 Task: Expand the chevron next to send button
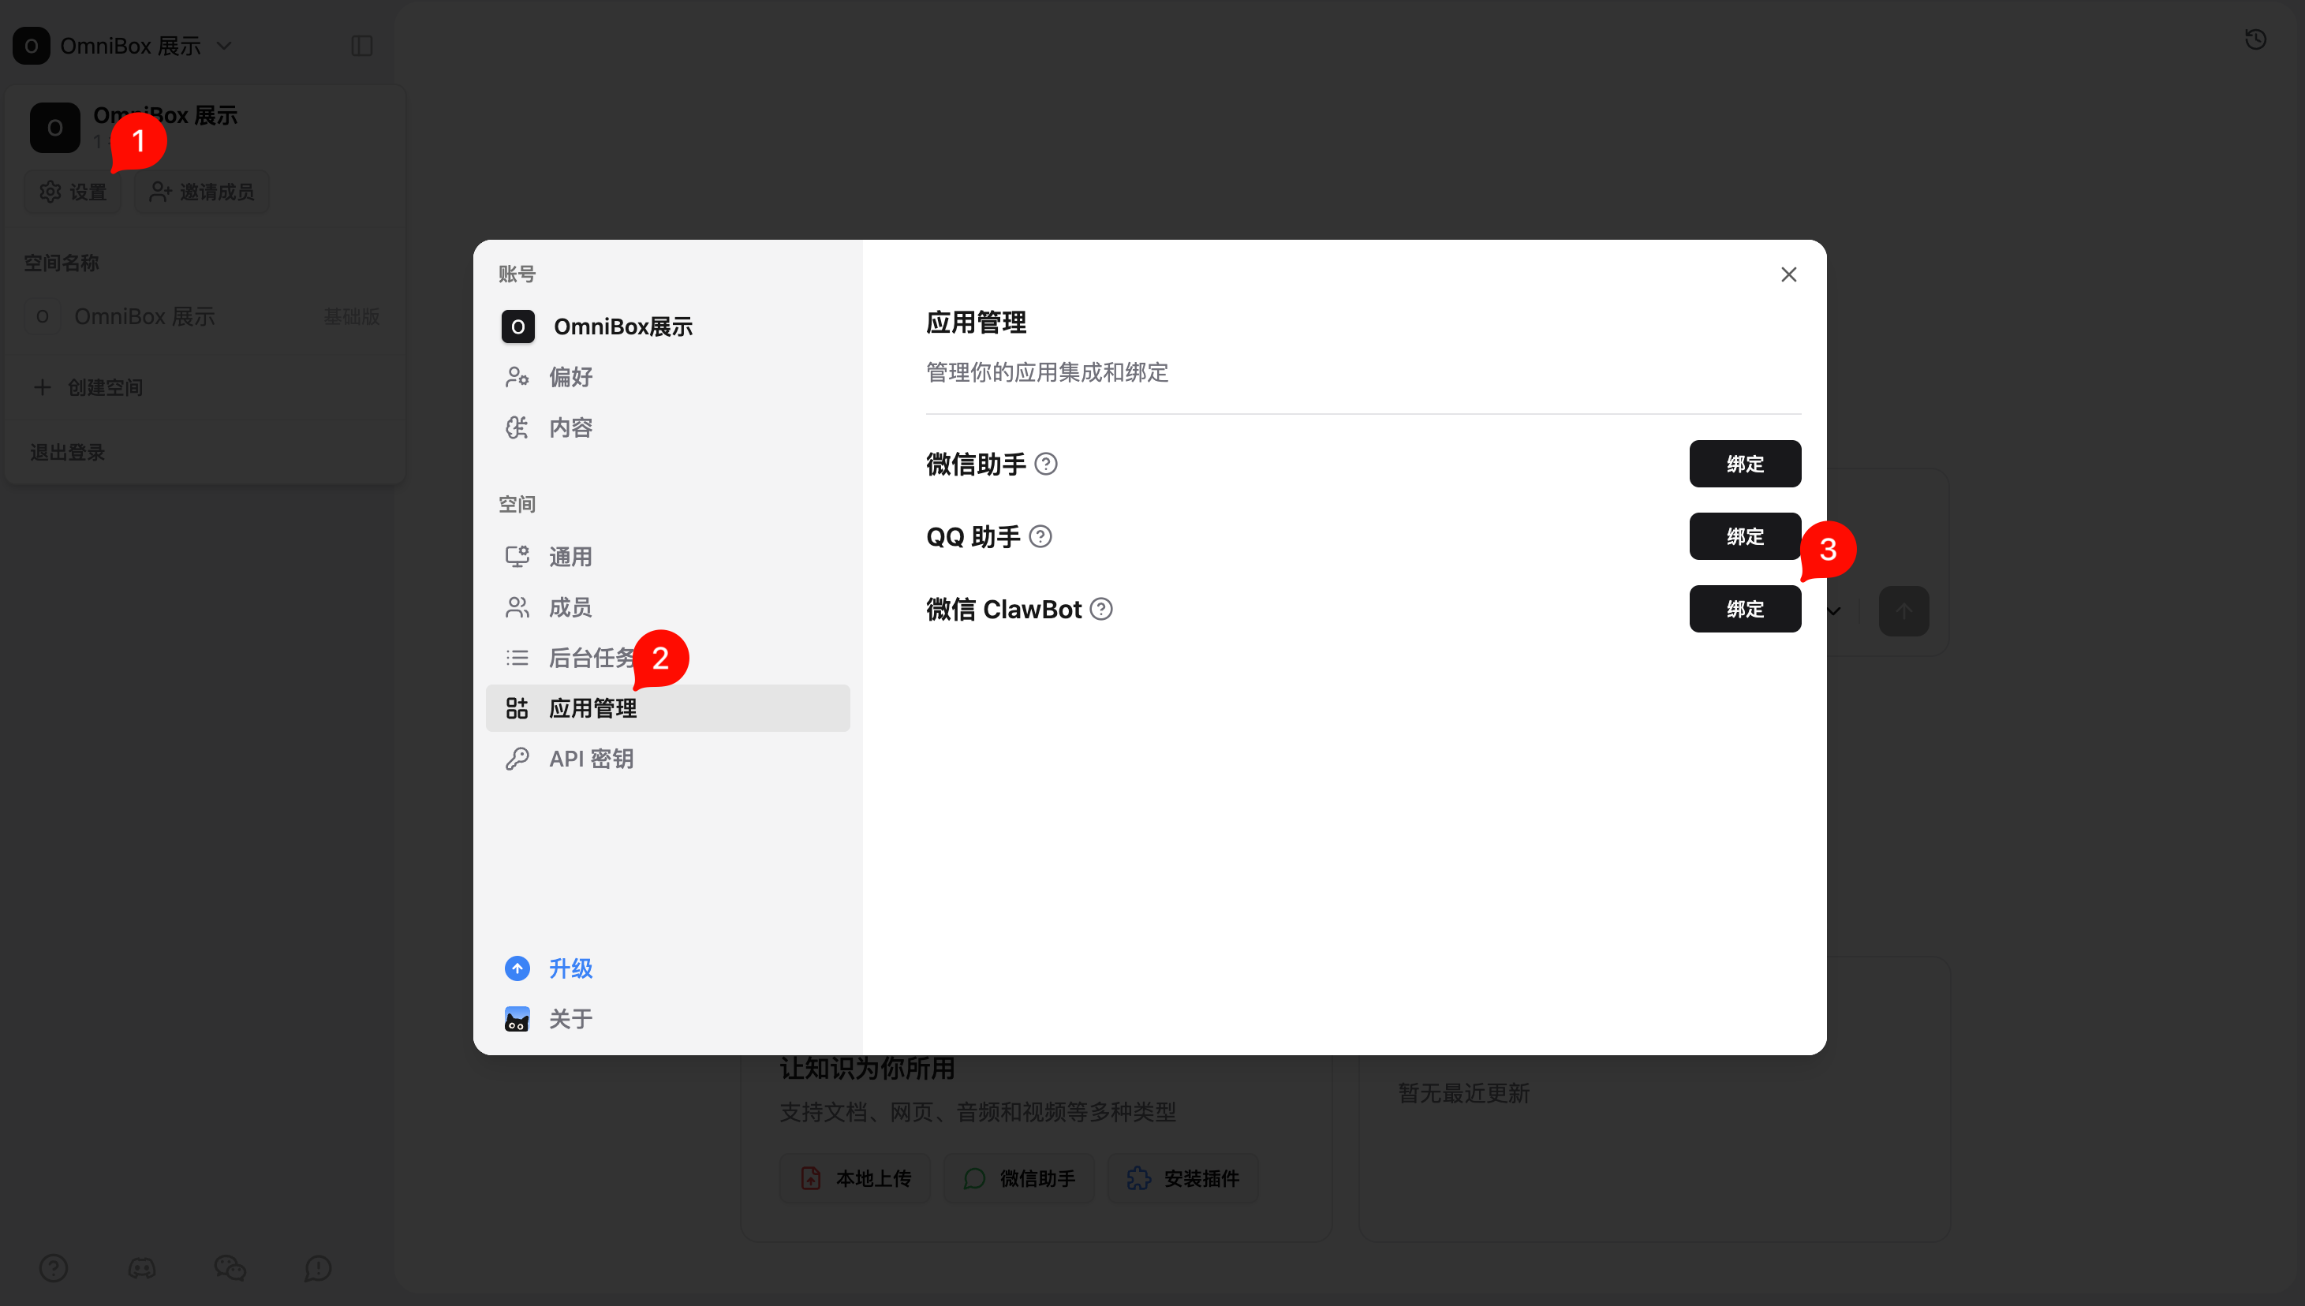[1834, 612]
